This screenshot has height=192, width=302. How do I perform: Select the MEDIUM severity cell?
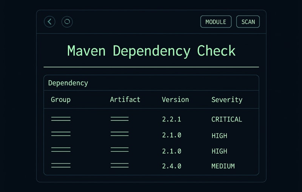pyautogui.click(x=223, y=166)
